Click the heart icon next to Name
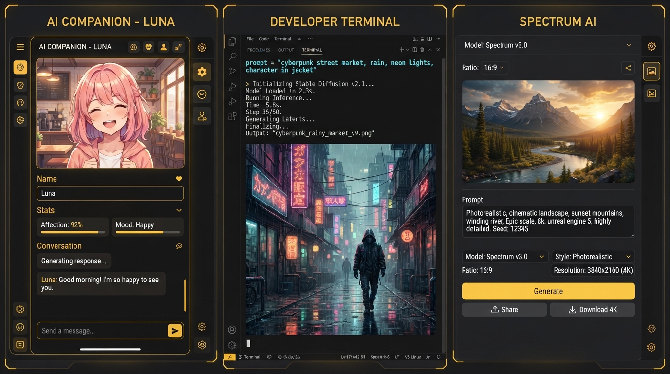The width and height of the screenshot is (670, 374). click(179, 179)
